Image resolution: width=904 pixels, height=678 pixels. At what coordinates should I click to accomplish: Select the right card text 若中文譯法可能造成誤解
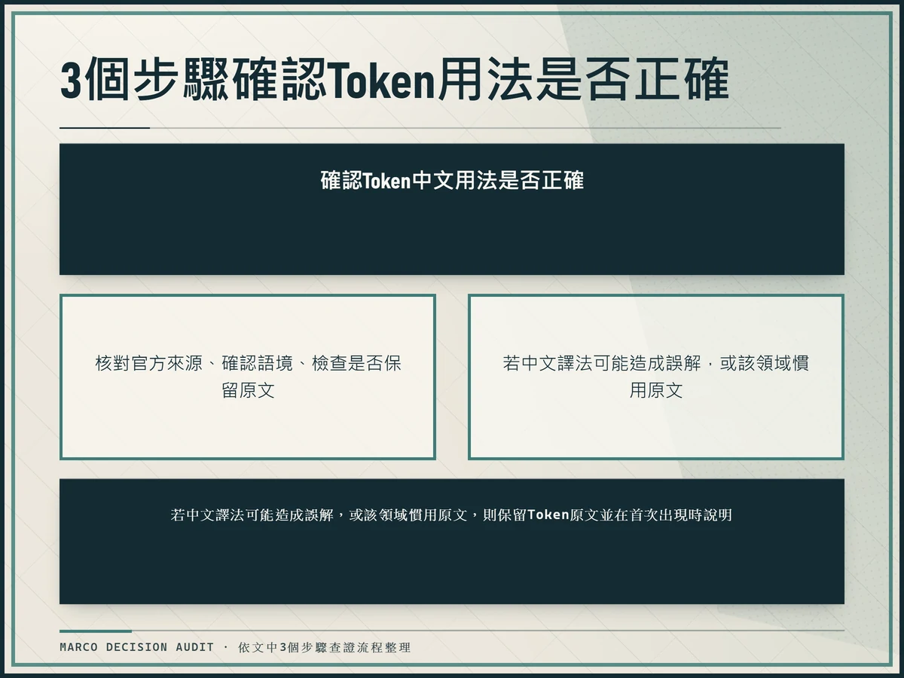click(x=603, y=363)
